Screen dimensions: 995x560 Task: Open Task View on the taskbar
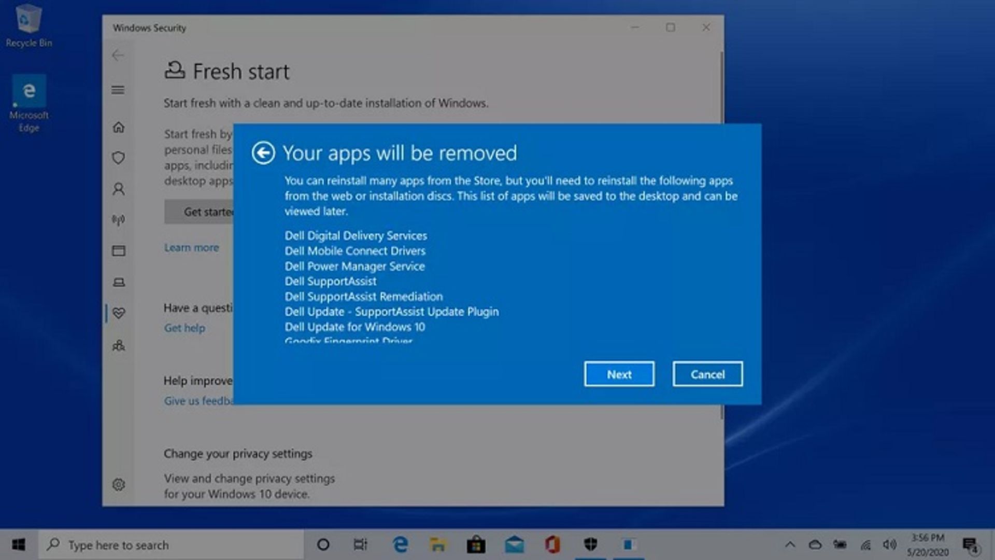(x=360, y=545)
